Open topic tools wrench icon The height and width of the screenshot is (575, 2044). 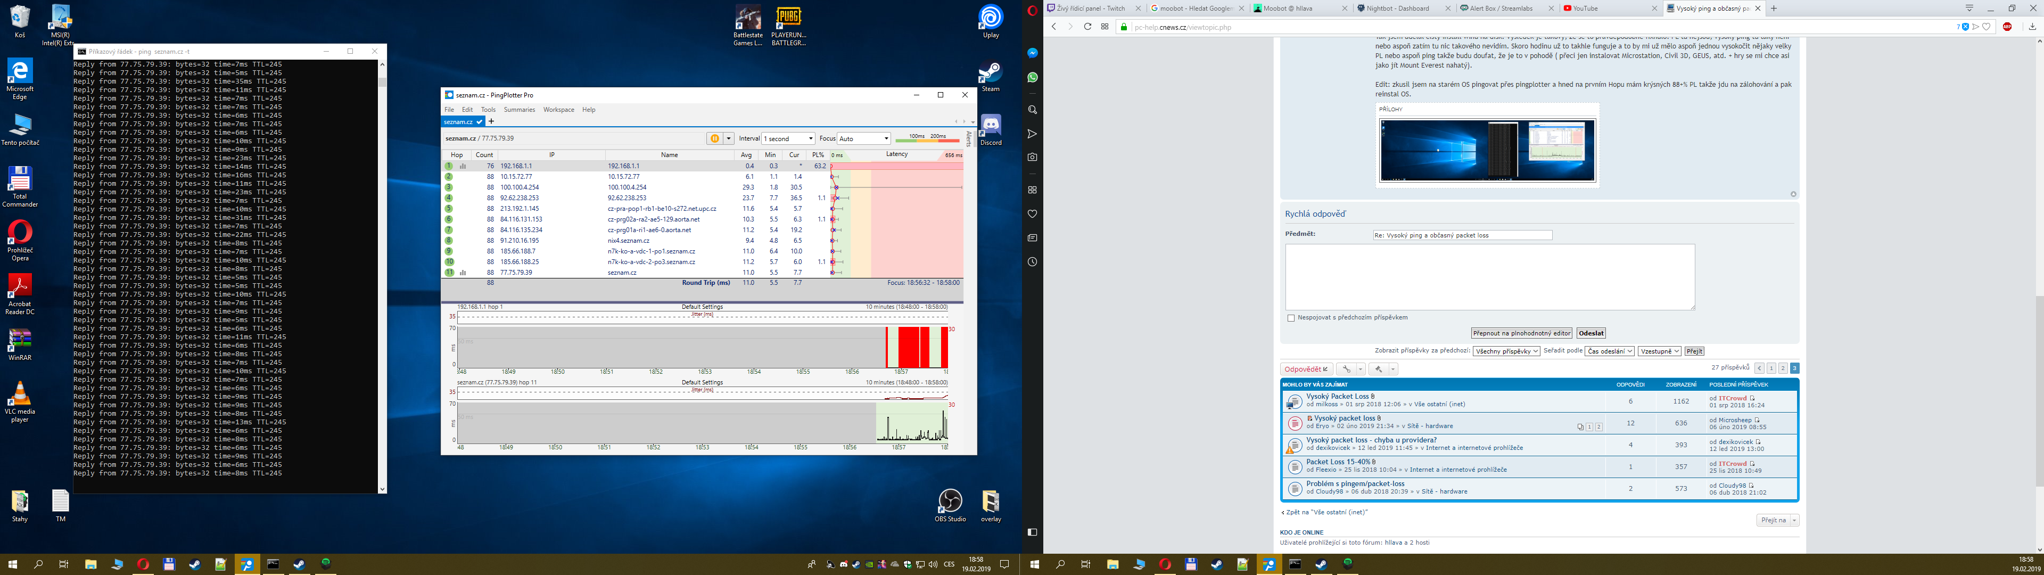1346,369
